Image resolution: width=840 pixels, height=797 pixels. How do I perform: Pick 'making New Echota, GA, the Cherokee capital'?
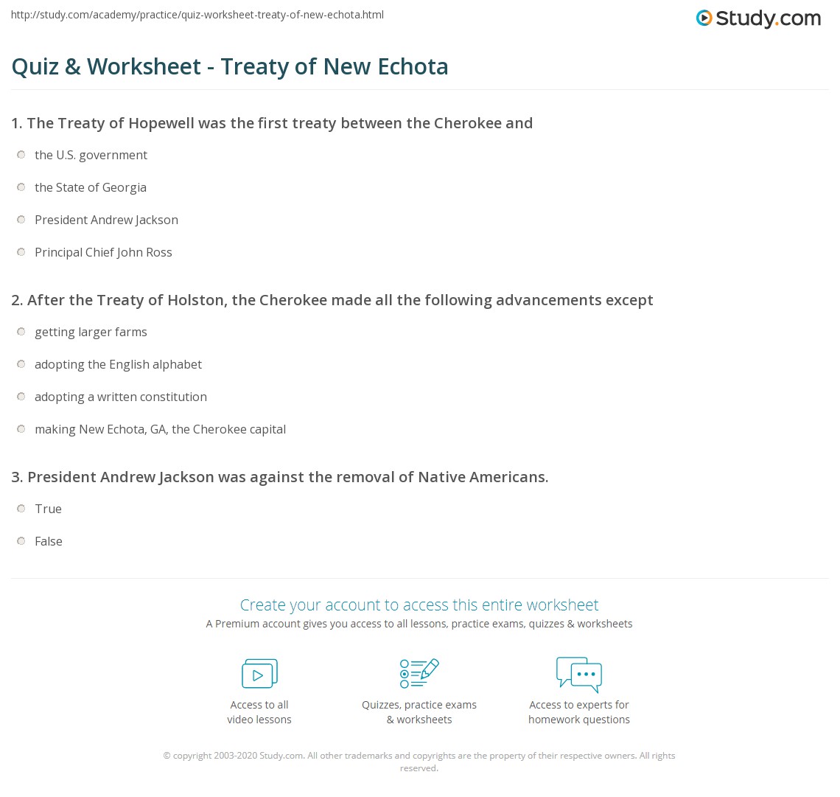pyautogui.click(x=21, y=429)
